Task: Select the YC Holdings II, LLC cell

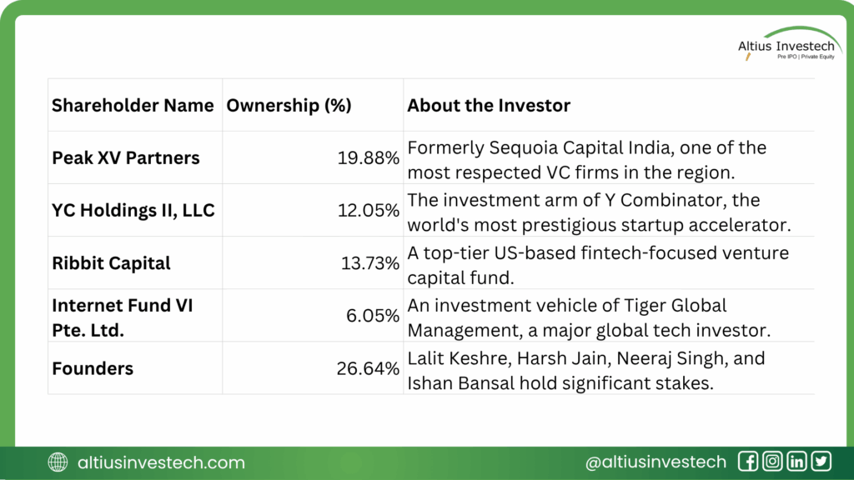Action: (x=133, y=211)
